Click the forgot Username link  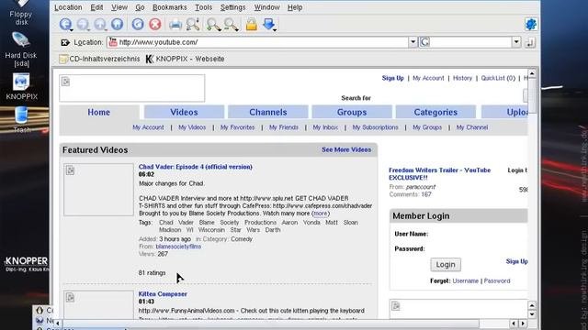(x=466, y=281)
